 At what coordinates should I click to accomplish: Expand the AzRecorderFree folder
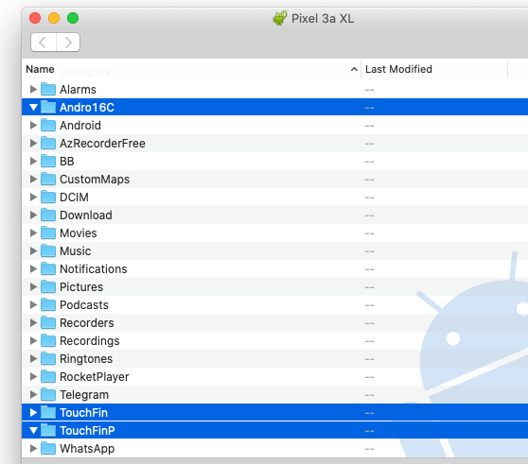[33, 144]
